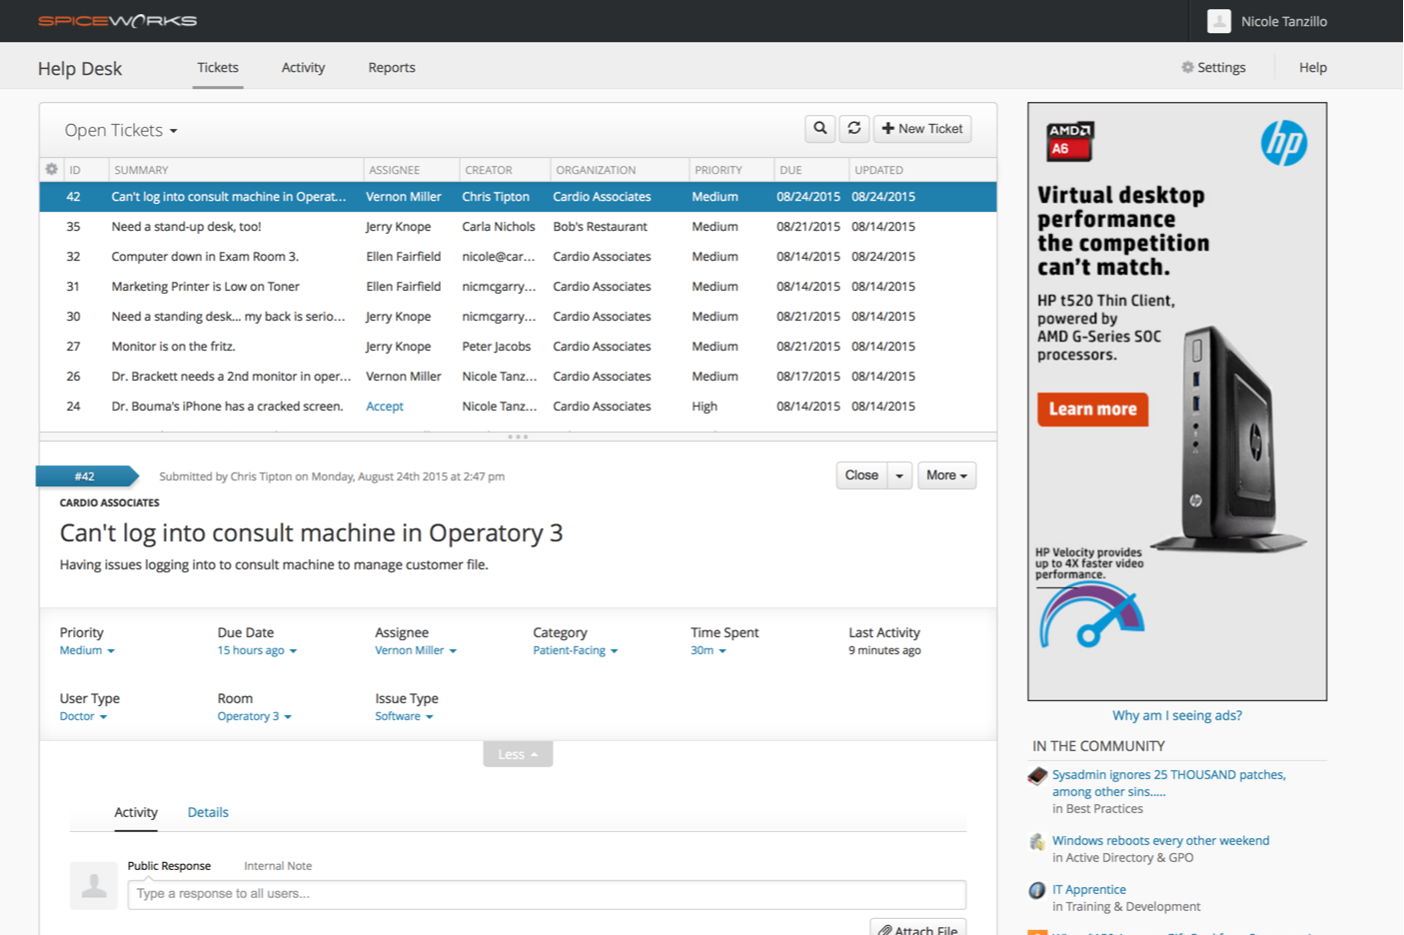Click the Spiceworks logo
Viewport: 1404px width, 935px height.
coord(117,20)
